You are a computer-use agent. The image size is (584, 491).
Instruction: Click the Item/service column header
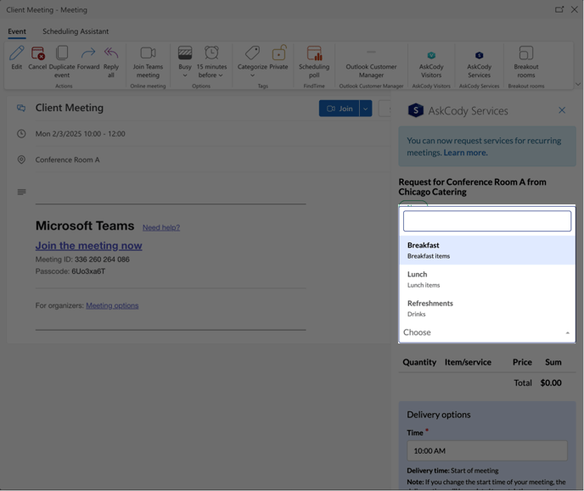point(468,362)
